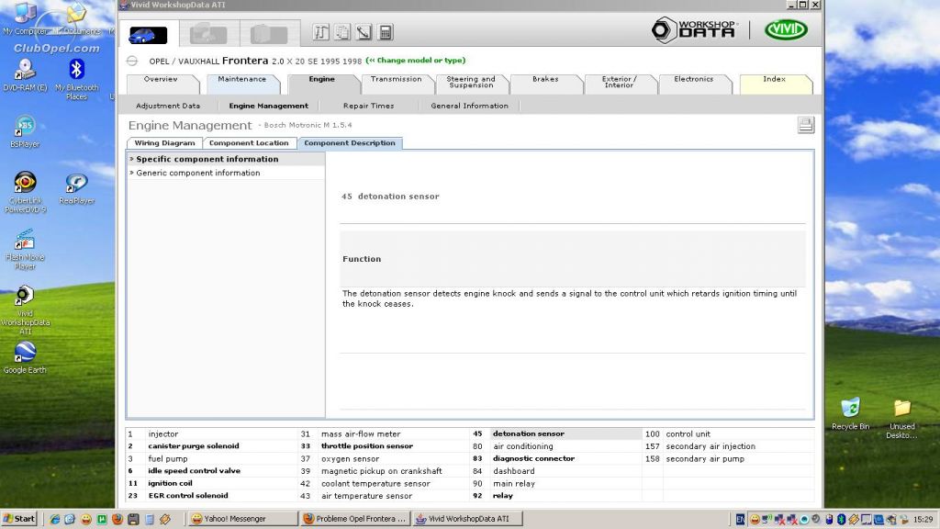The height and width of the screenshot is (529, 940).
Task: Click the diagonal-arrow notes toolbar icon
Action: click(x=364, y=32)
